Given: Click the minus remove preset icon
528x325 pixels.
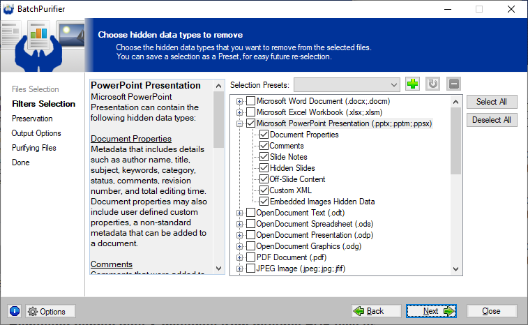Looking at the screenshot, I should [x=453, y=84].
